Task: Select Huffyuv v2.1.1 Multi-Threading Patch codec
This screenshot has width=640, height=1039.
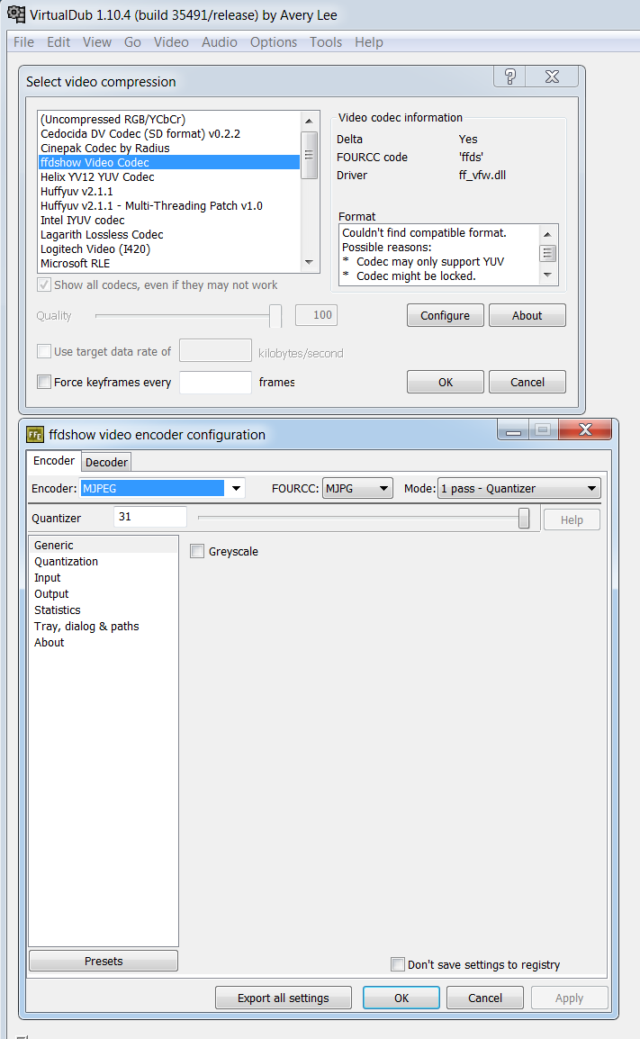Action: pos(169,206)
